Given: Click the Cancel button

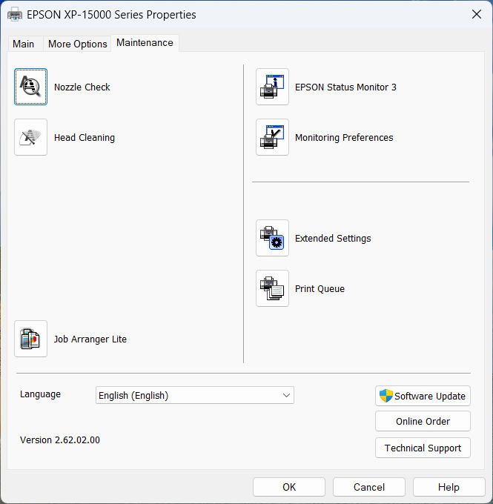Looking at the screenshot, I should [369, 487].
